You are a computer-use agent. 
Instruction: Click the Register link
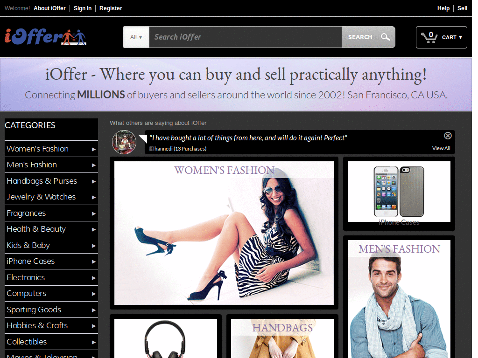coord(111,8)
